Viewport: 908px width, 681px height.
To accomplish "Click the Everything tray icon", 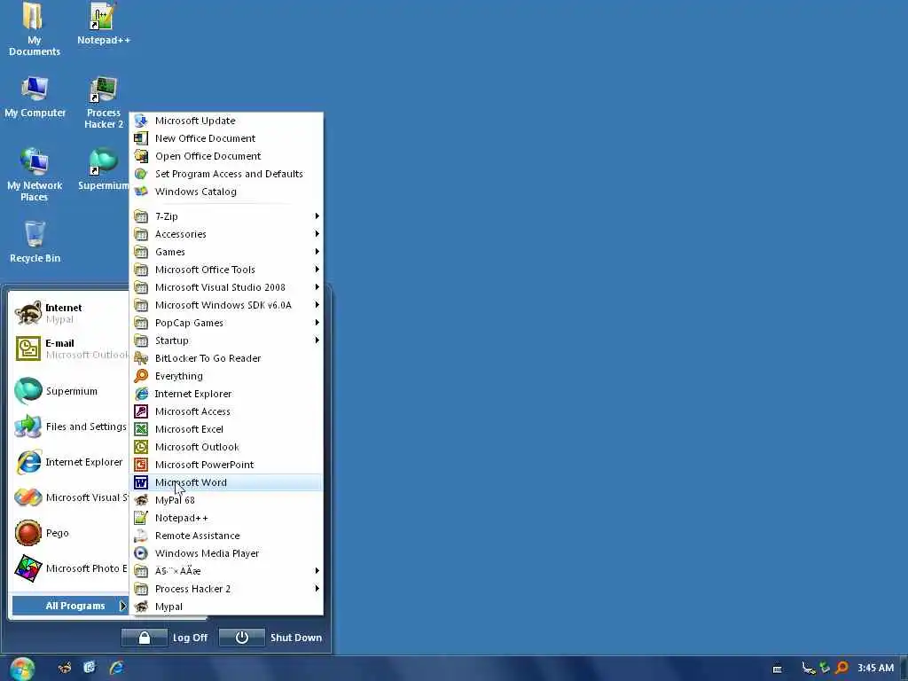I will click(842, 669).
